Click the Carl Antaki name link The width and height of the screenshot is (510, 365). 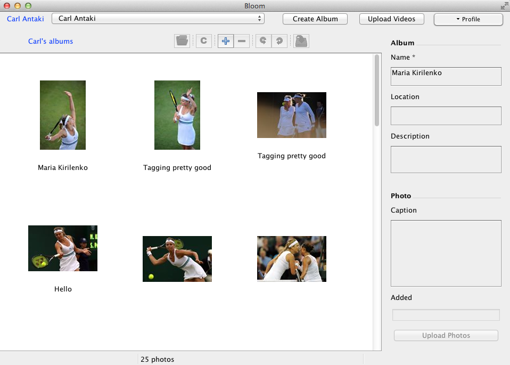26,19
